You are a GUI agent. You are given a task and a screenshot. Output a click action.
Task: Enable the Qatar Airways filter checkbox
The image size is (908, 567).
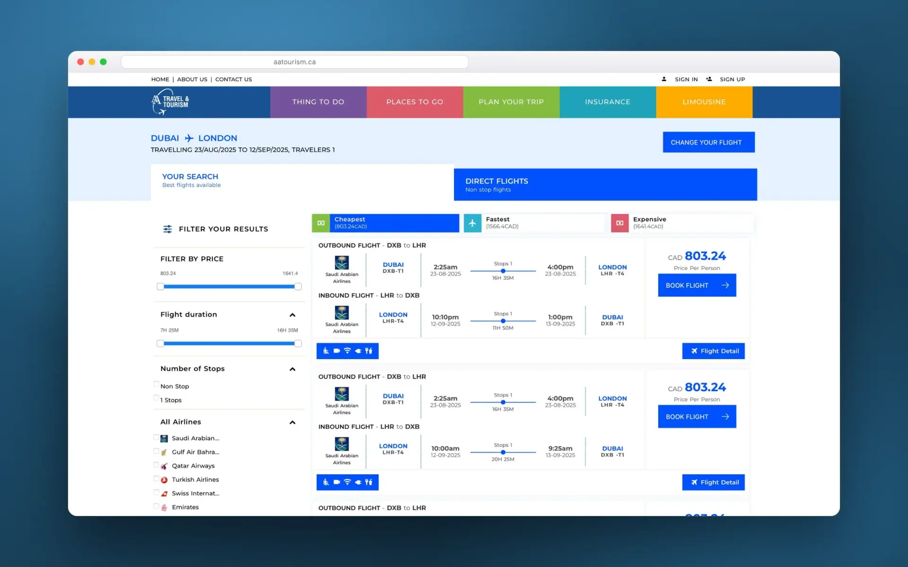click(x=156, y=464)
